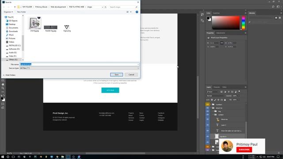
Task: Hide the About me text layer
Action: coord(207,119)
